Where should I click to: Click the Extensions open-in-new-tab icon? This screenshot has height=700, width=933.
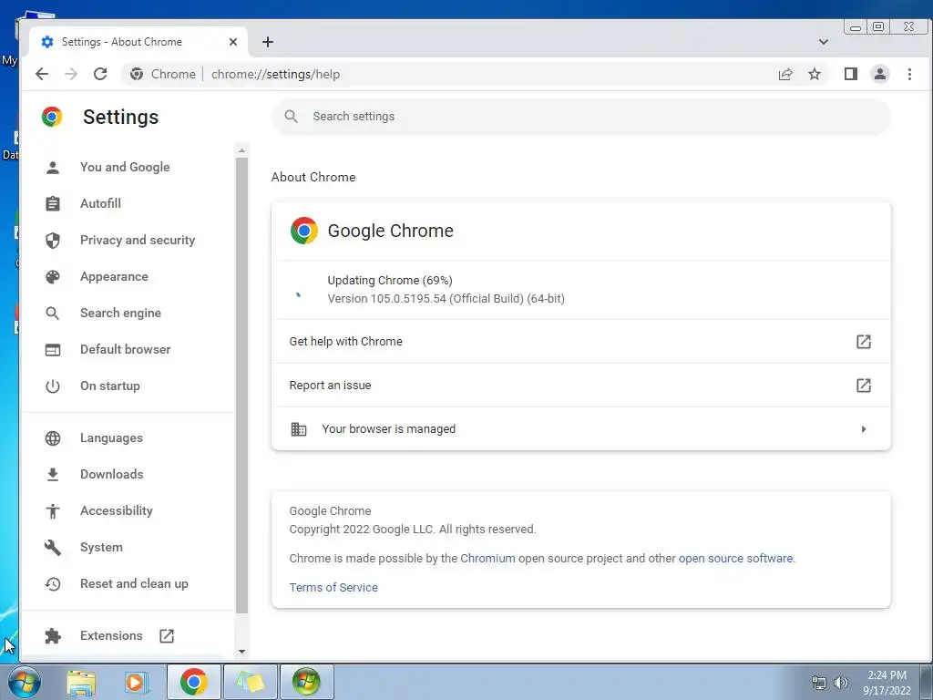click(x=167, y=635)
